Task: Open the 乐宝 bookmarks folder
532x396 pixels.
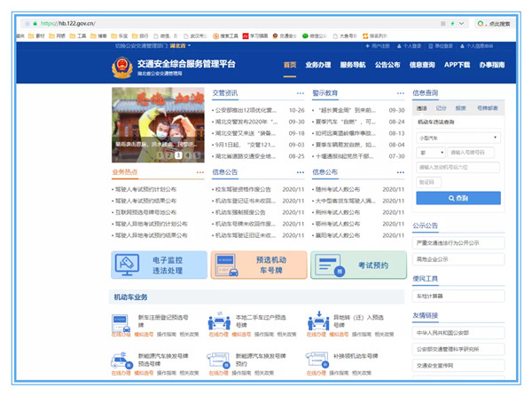Action: [119, 36]
